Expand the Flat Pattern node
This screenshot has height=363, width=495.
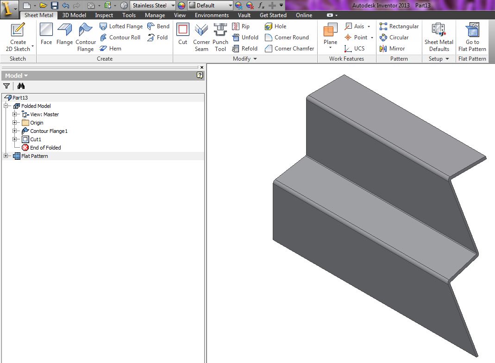pos(6,156)
